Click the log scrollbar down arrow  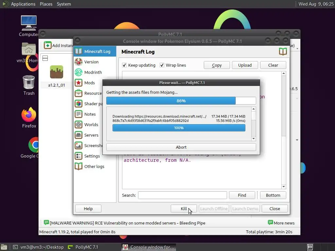coord(284,187)
